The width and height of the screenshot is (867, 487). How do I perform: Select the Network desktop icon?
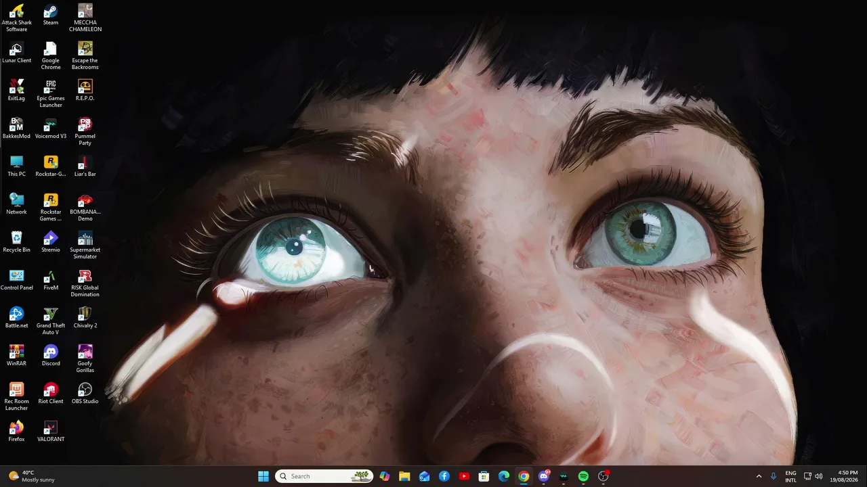17,204
